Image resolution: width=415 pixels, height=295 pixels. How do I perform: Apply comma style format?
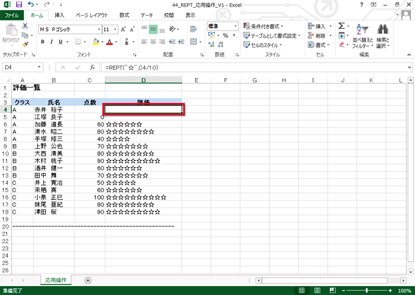tap(234, 35)
